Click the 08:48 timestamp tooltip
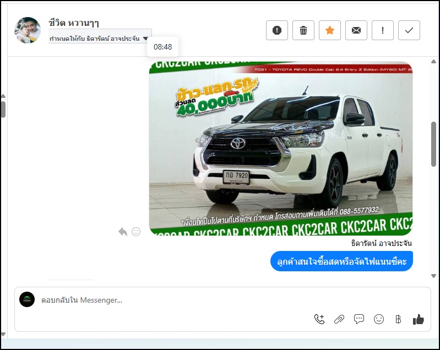The height and width of the screenshot is (350, 440). click(x=163, y=47)
